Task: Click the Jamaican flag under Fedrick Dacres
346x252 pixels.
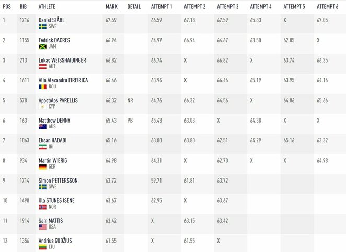Action: coord(43,46)
